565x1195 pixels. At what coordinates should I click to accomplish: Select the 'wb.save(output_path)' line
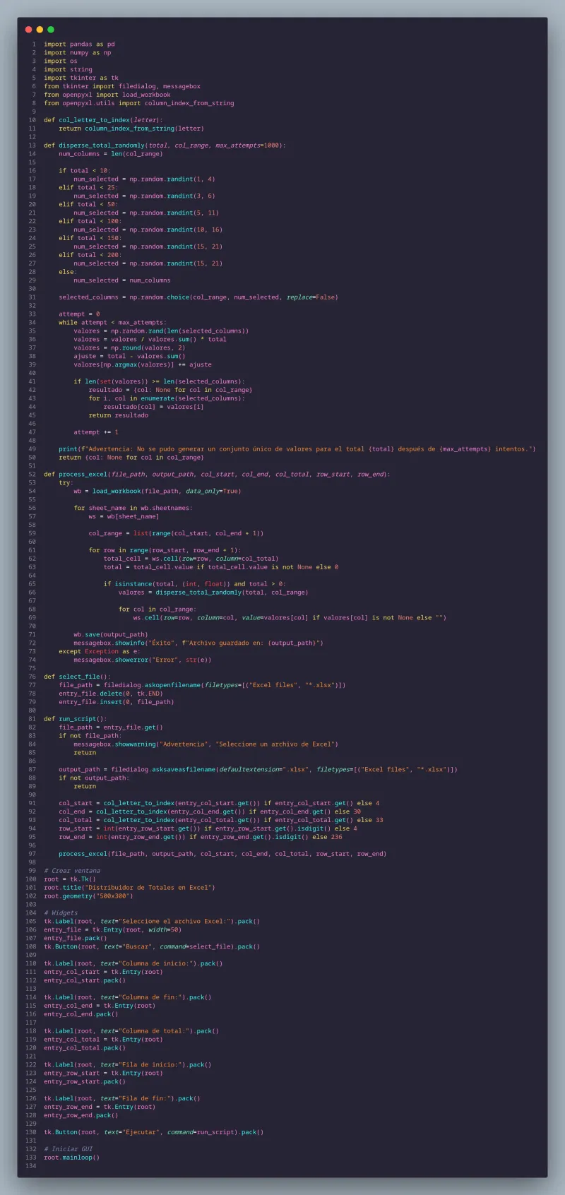pyautogui.click(x=111, y=635)
